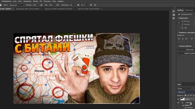Open the layer filter type dropdown
This screenshot has width=195, height=109.
coord(184,89)
